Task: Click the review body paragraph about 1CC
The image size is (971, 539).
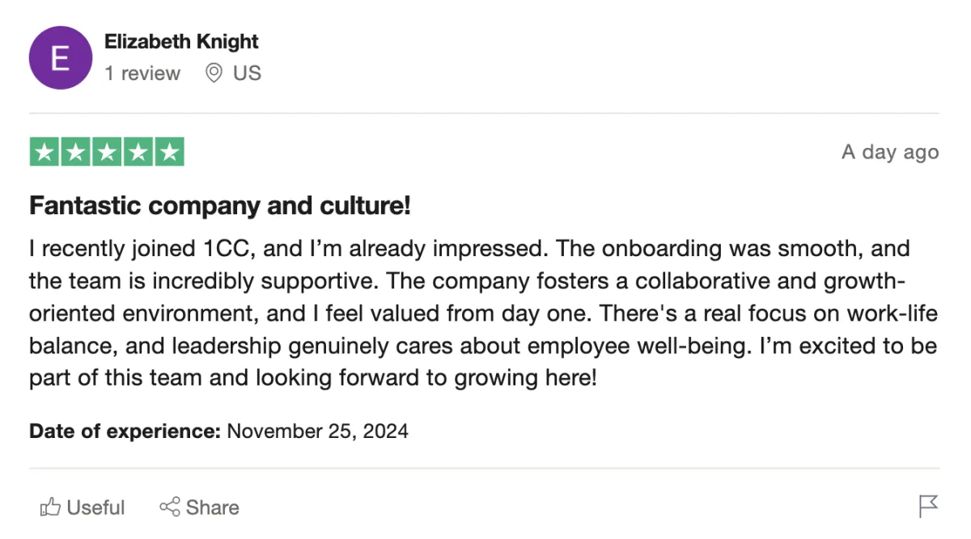Action: pyautogui.click(x=483, y=313)
